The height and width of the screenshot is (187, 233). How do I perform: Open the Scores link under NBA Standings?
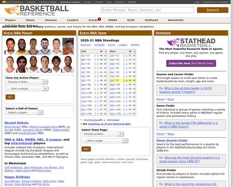(x=111, y=45)
